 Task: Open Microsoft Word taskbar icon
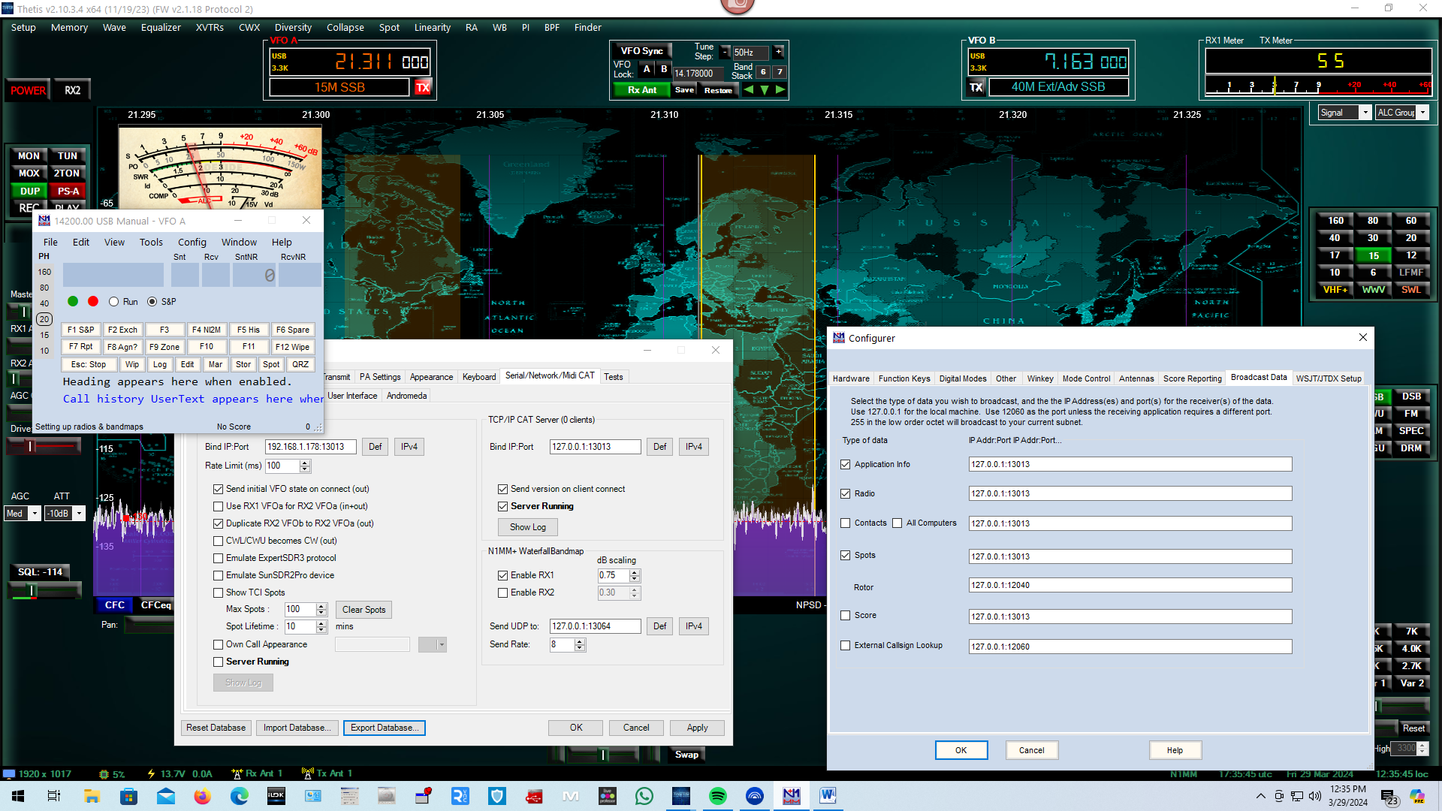click(828, 796)
